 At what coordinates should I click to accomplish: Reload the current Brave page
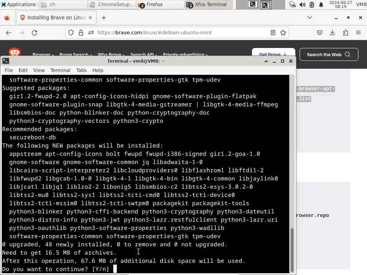pyautogui.click(x=34, y=33)
